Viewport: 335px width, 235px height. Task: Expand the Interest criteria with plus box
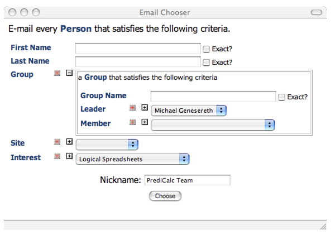tap(69, 156)
